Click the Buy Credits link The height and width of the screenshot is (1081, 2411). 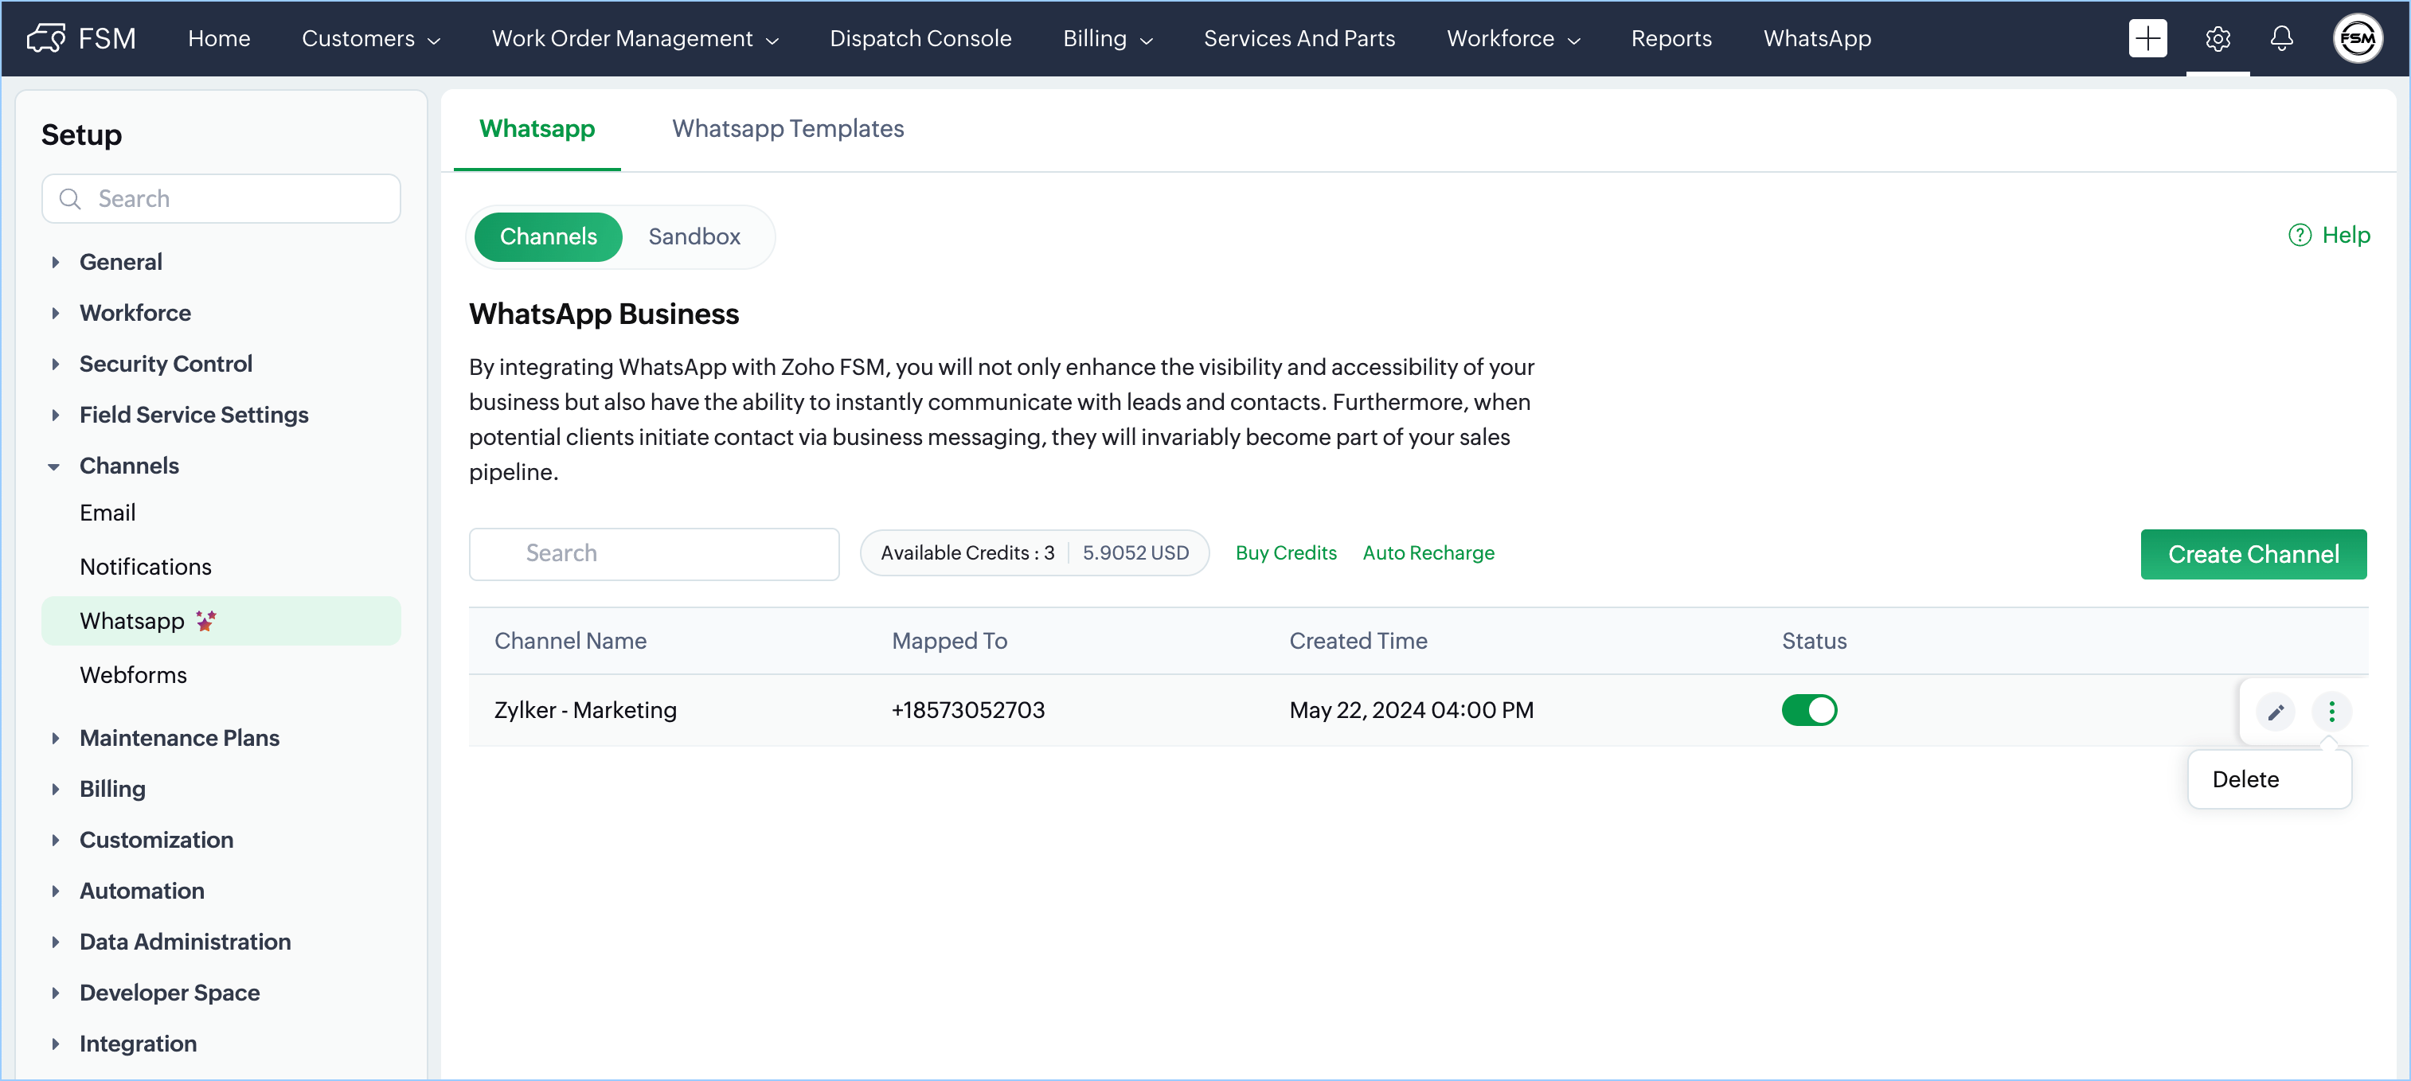point(1285,552)
